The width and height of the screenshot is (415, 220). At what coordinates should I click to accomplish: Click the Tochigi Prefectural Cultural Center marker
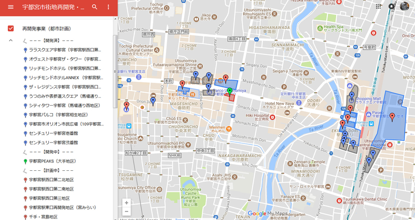click(x=157, y=50)
